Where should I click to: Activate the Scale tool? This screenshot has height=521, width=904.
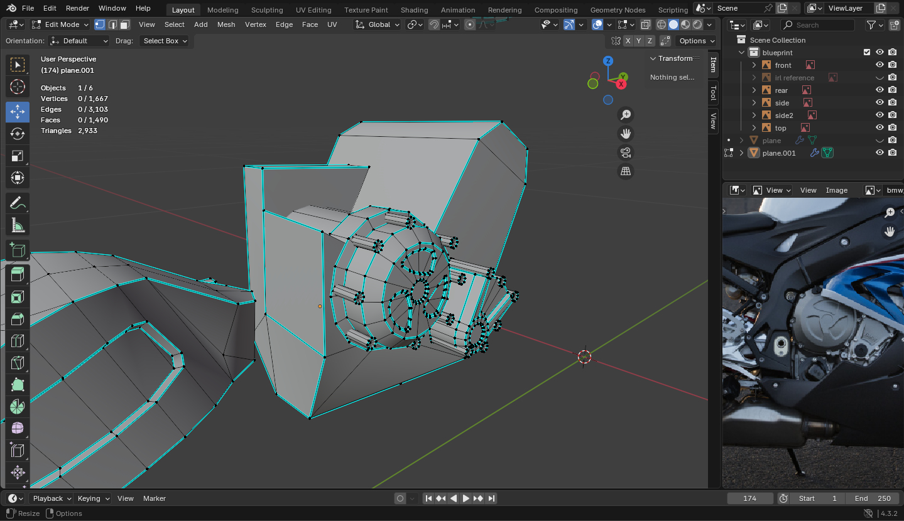pos(17,156)
